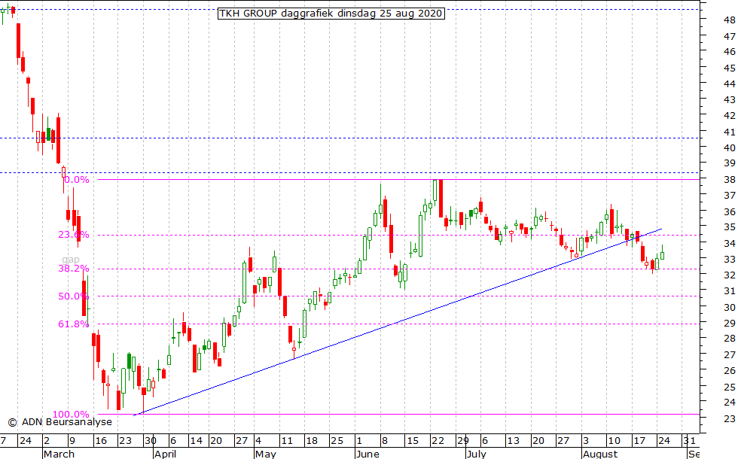
Task: Click the date axis label '14' in April
Action: pos(196,441)
